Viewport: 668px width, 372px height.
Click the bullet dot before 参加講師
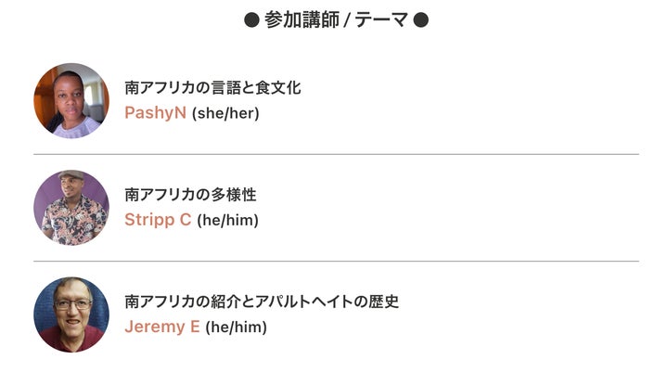pyautogui.click(x=251, y=20)
